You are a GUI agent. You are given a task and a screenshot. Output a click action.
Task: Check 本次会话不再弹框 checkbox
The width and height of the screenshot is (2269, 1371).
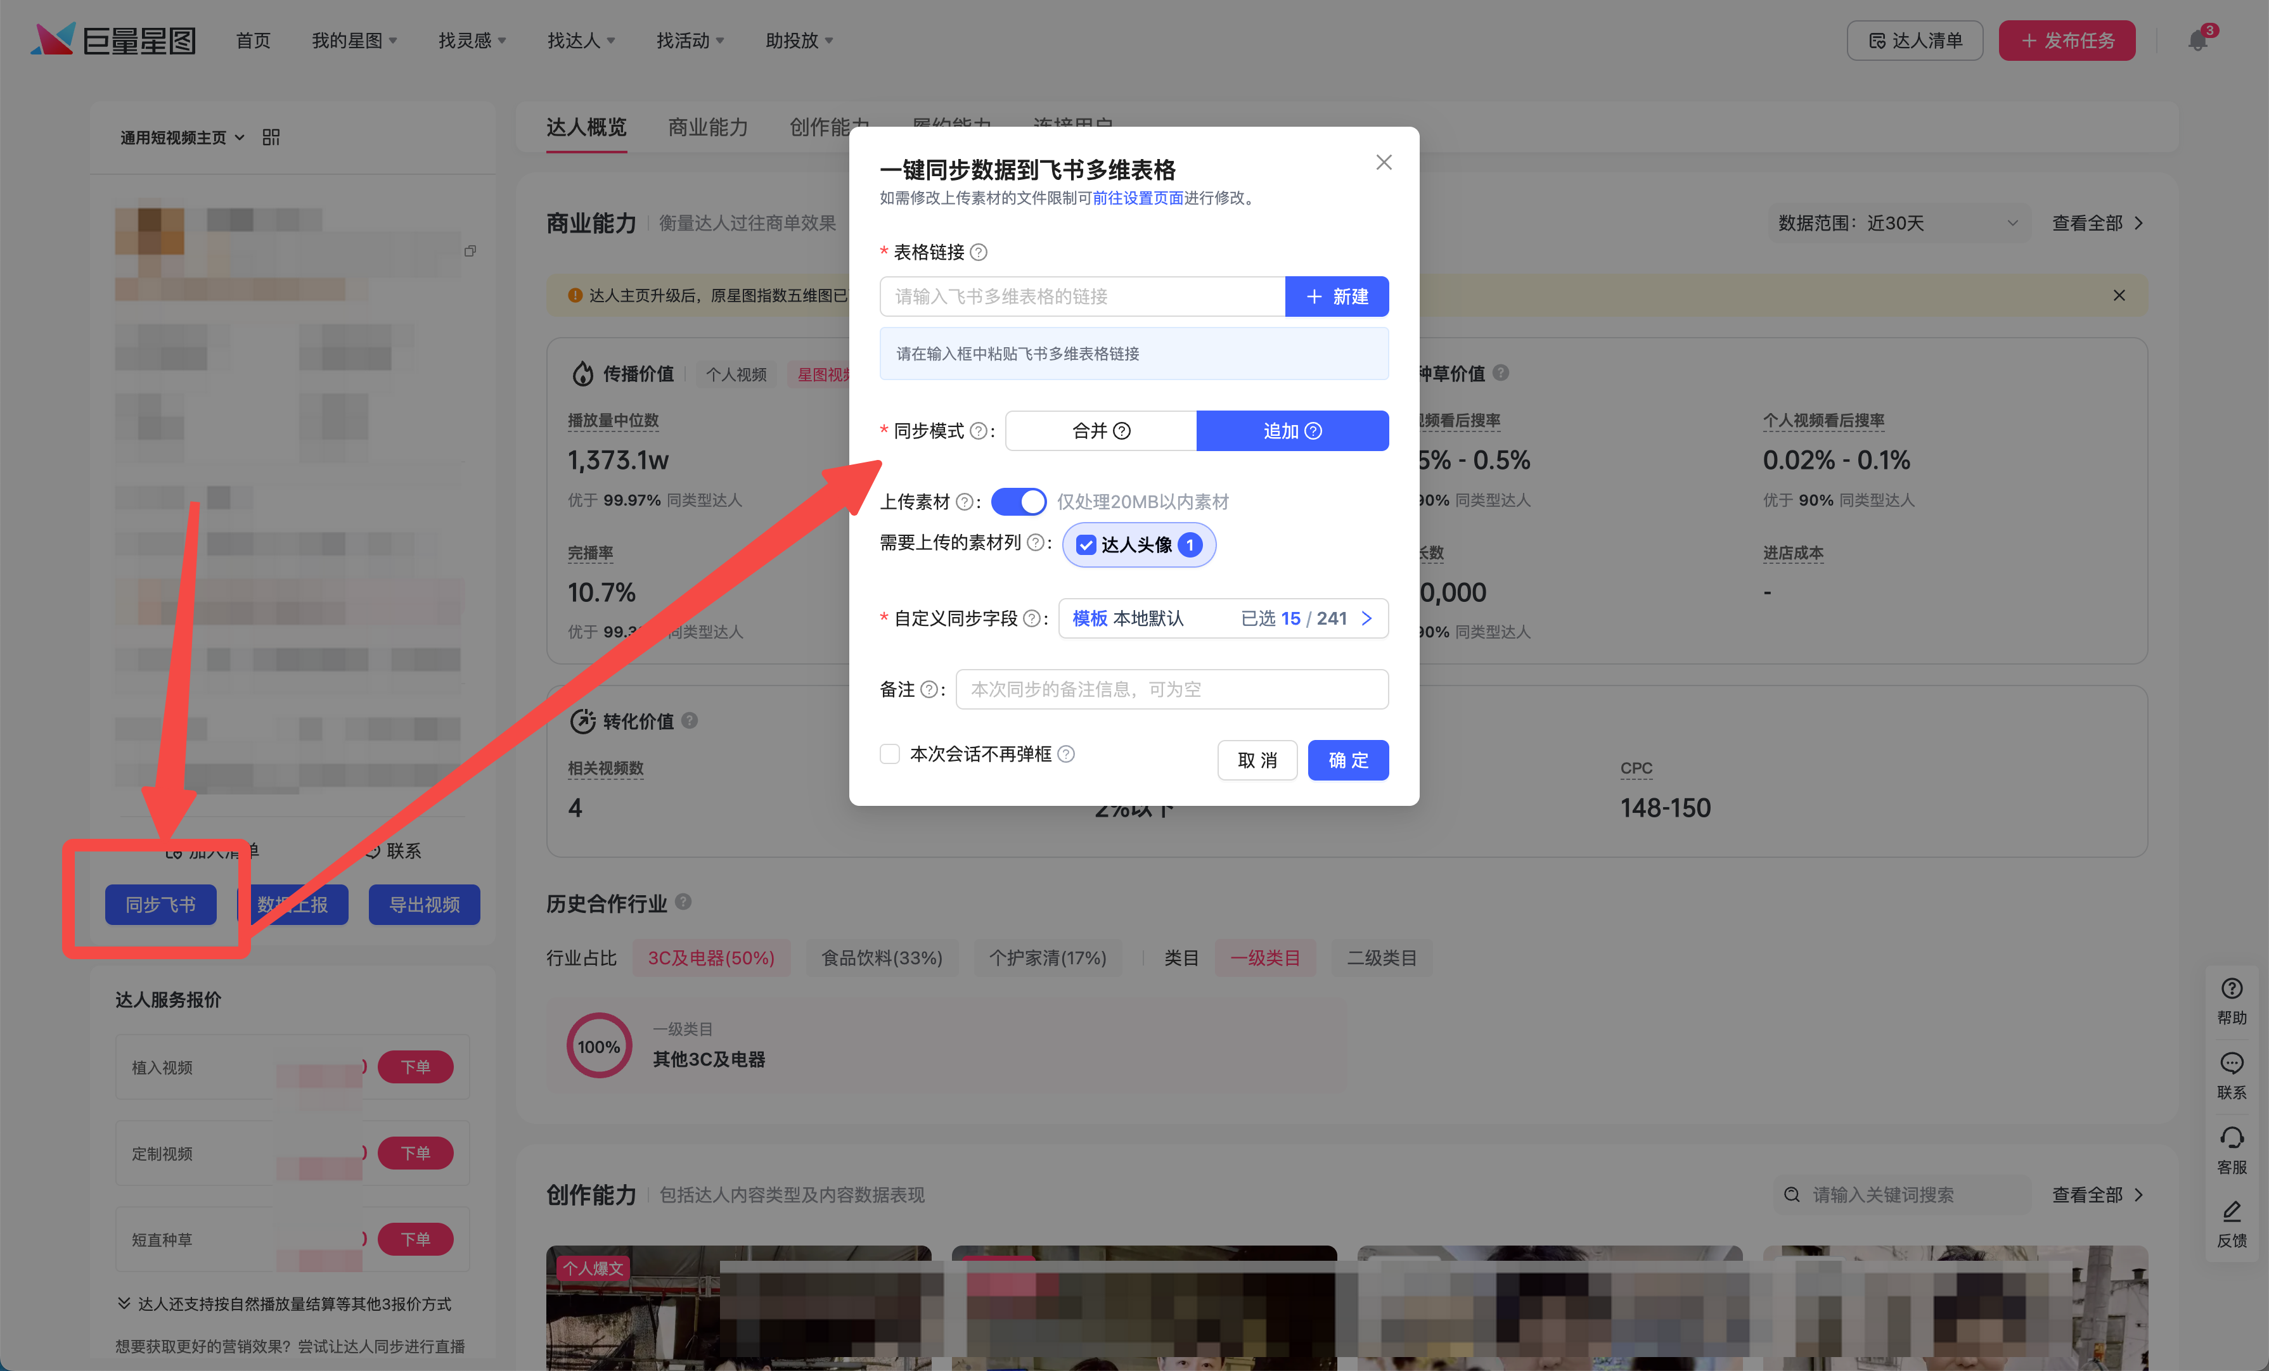pos(890,754)
